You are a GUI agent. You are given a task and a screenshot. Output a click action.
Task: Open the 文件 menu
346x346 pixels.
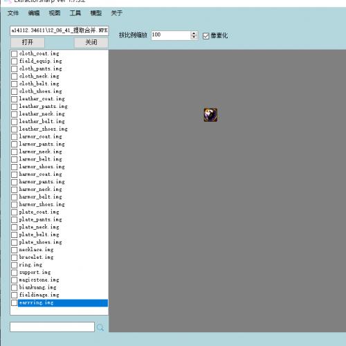(13, 13)
